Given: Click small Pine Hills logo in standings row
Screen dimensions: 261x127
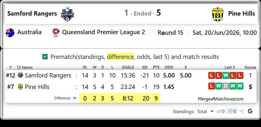Looking at the screenshot, I should (x=20, y=87).
